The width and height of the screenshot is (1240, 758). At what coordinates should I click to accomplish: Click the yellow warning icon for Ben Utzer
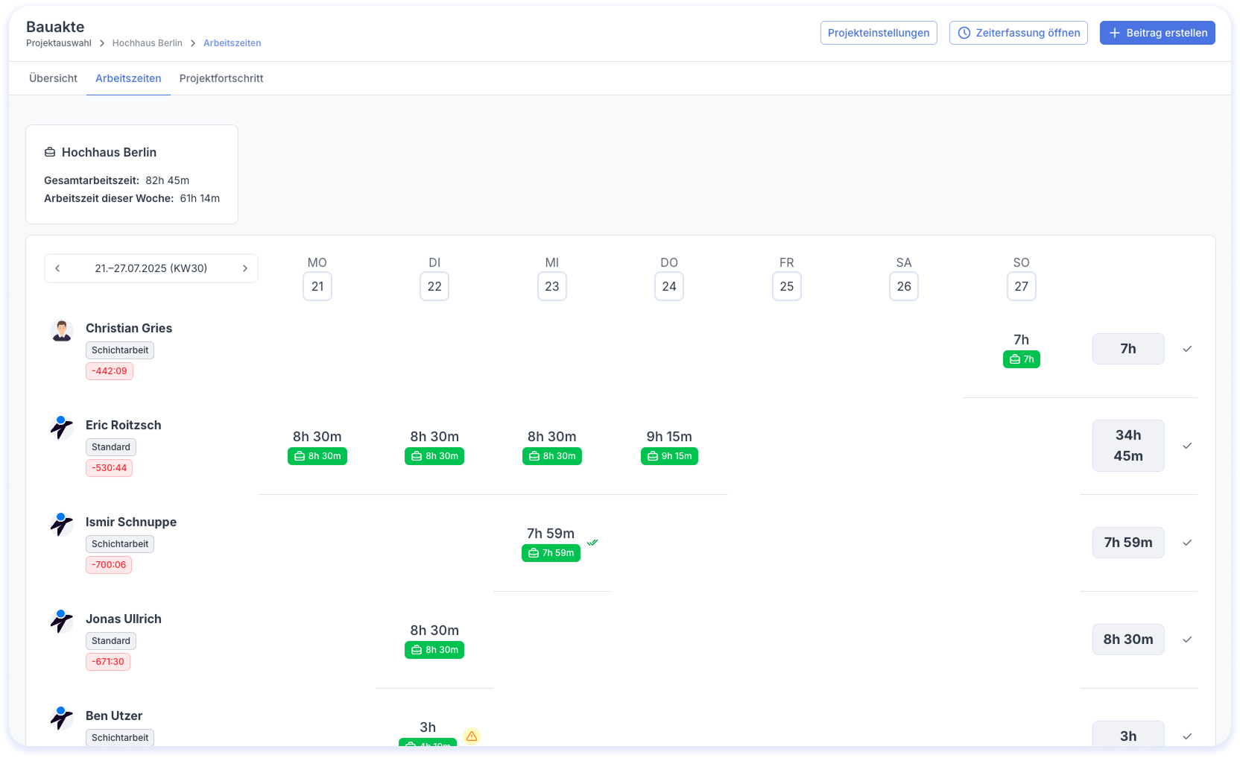tap(471, 736)
